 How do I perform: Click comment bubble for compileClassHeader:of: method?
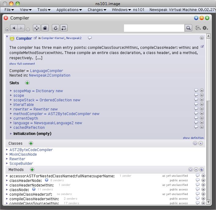pyautogui.click(x=198, y=194)
